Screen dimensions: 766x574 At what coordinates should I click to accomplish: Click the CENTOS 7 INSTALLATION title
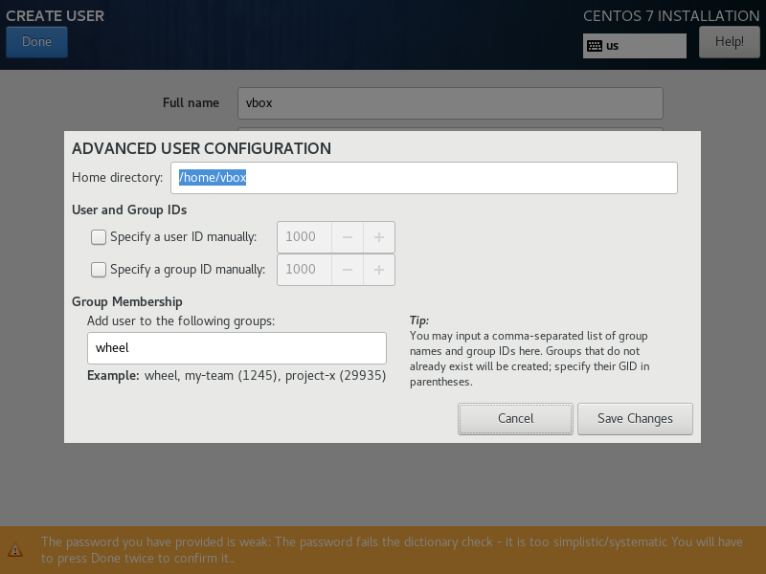point(671,15)
